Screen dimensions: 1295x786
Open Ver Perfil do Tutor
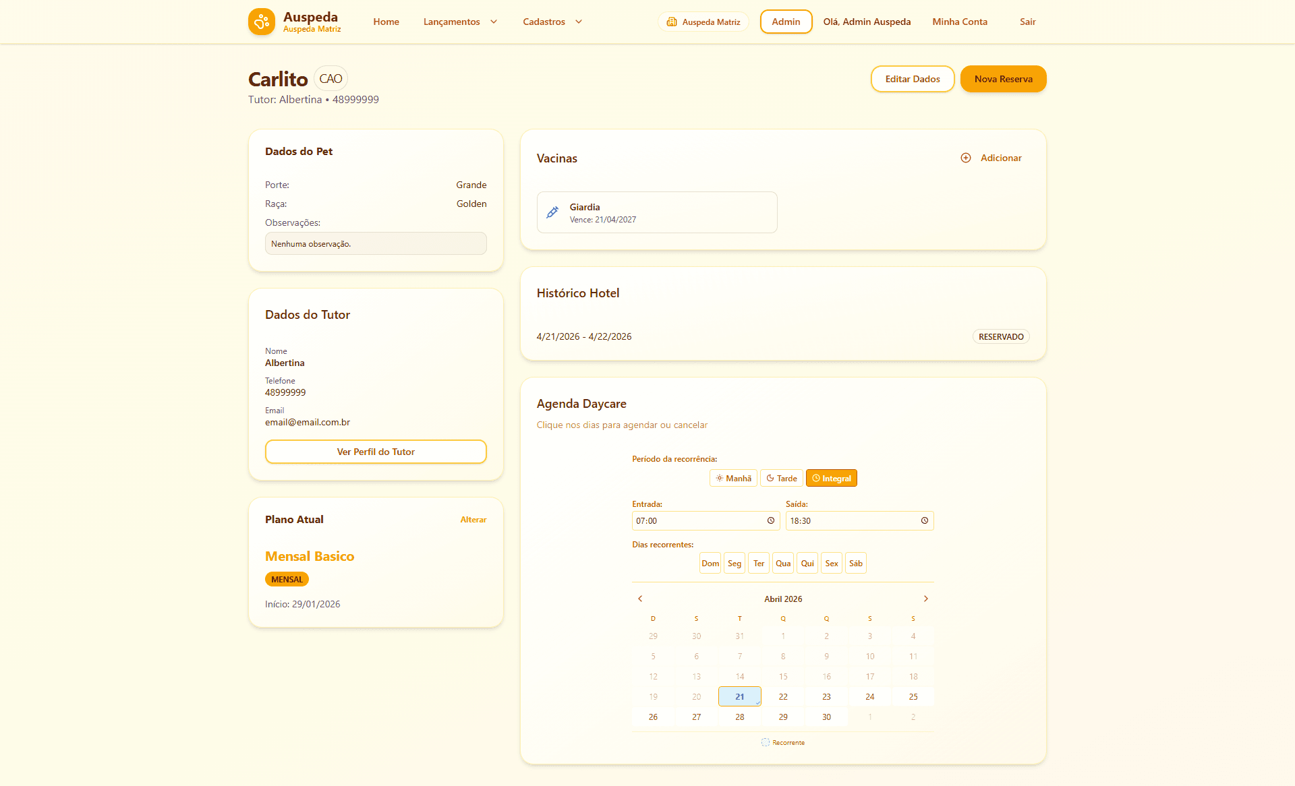point(376,452)
